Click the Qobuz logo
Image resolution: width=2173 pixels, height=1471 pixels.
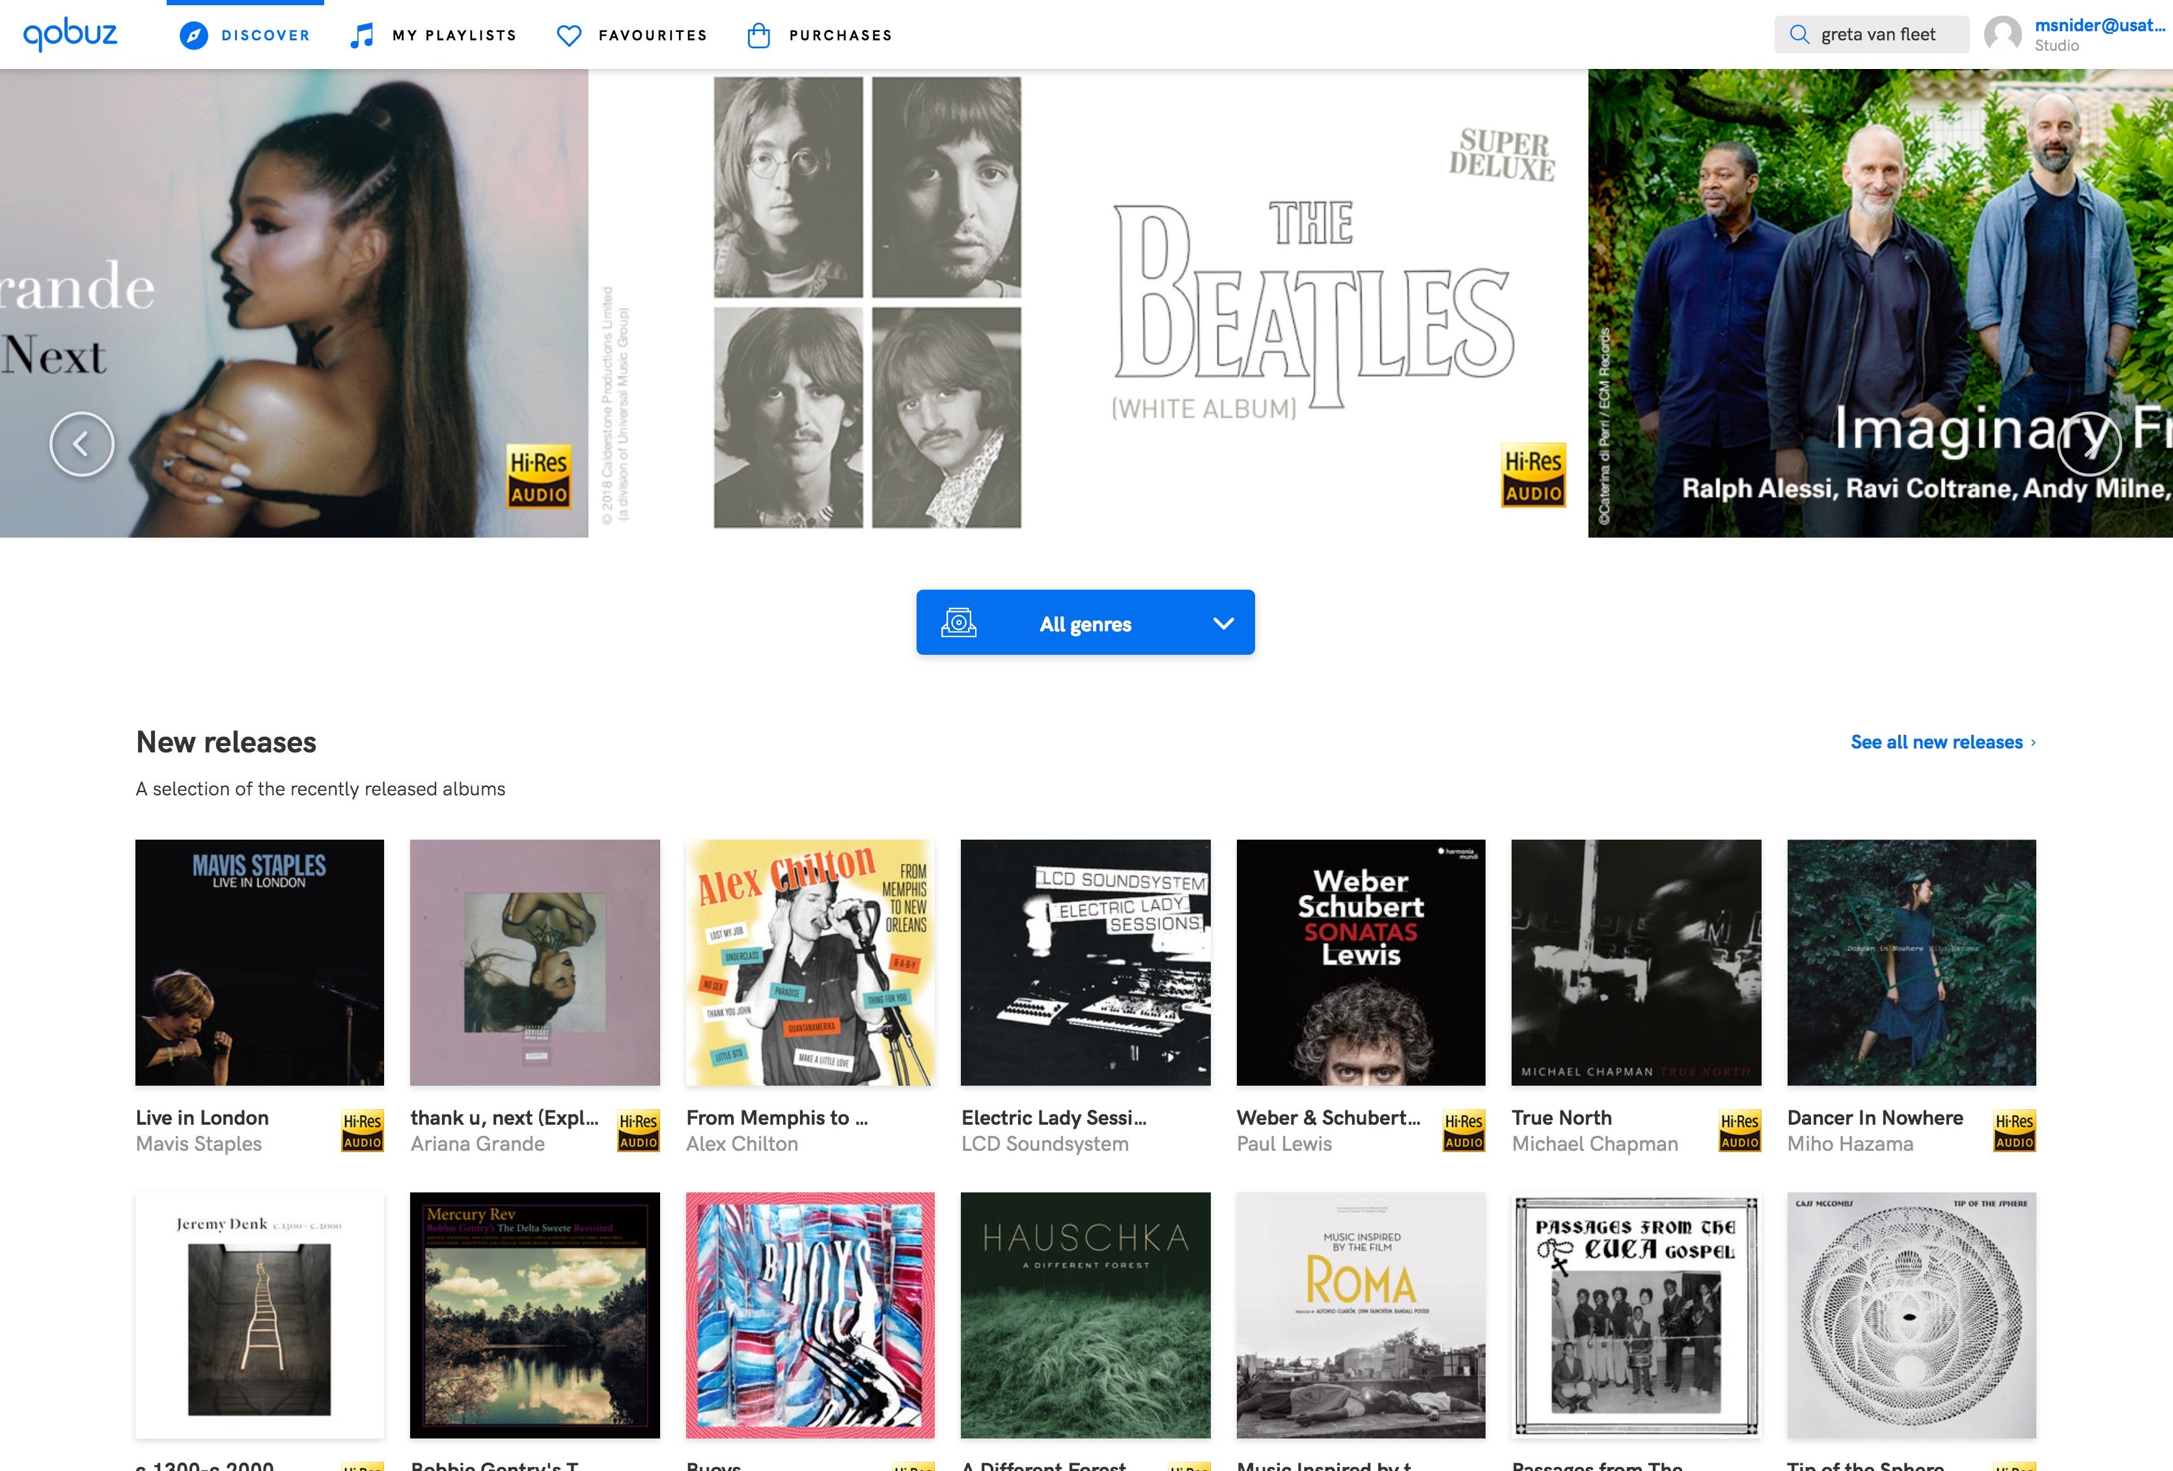(70, 34)
